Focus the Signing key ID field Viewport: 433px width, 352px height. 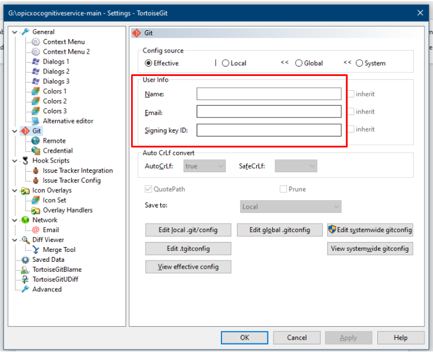[x=269, y=130]
